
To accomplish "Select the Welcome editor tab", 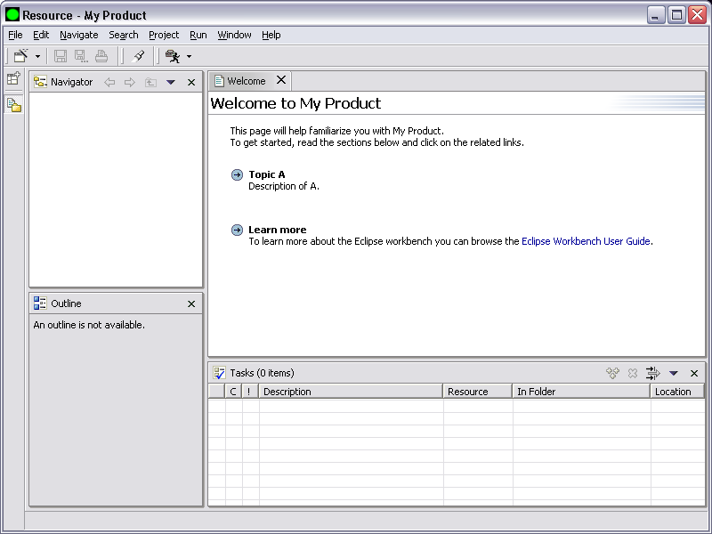I will click(x=246, y=81).
